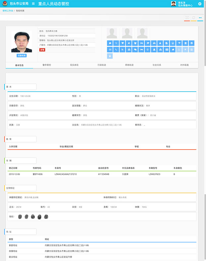Toggle panel width with the arrows icon

[200, 17]
